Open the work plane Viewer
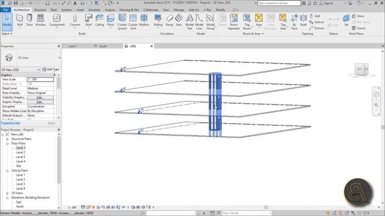 click(359, 28)
